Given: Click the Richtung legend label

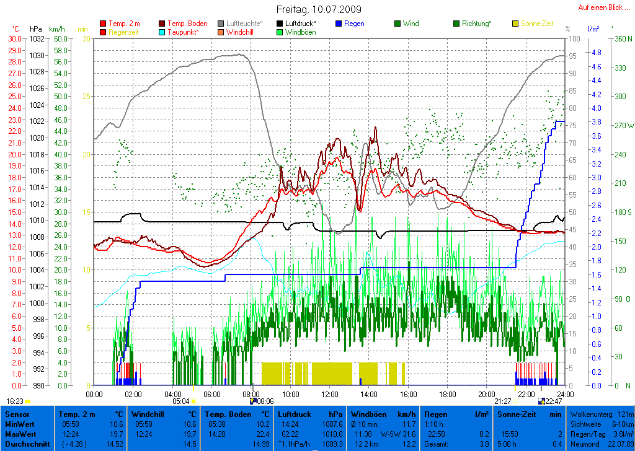Looking at the screenshot, I should pyautogui.click(x=476, y=24).
